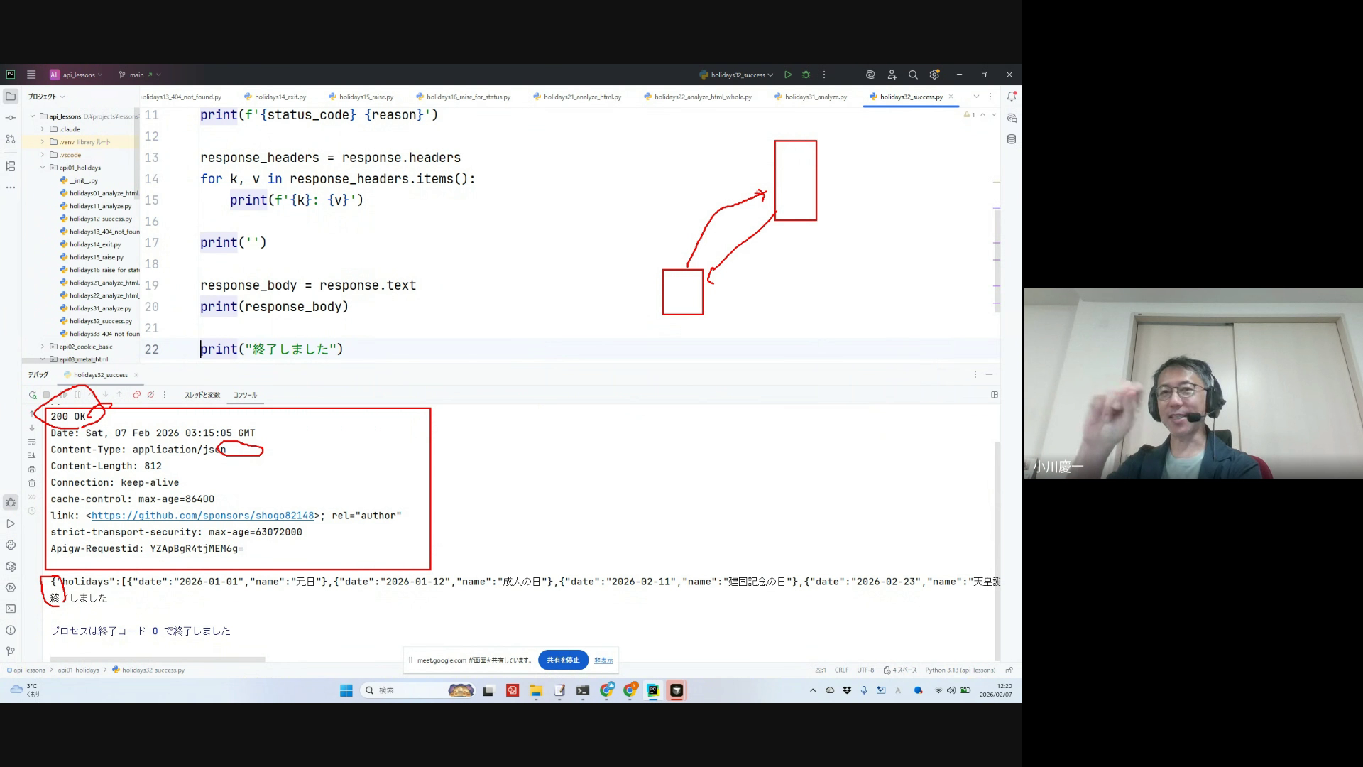Rerun the debug session for holidays32_success
The height and width of the screenshot is (767, 1363).
click(33, 395)
